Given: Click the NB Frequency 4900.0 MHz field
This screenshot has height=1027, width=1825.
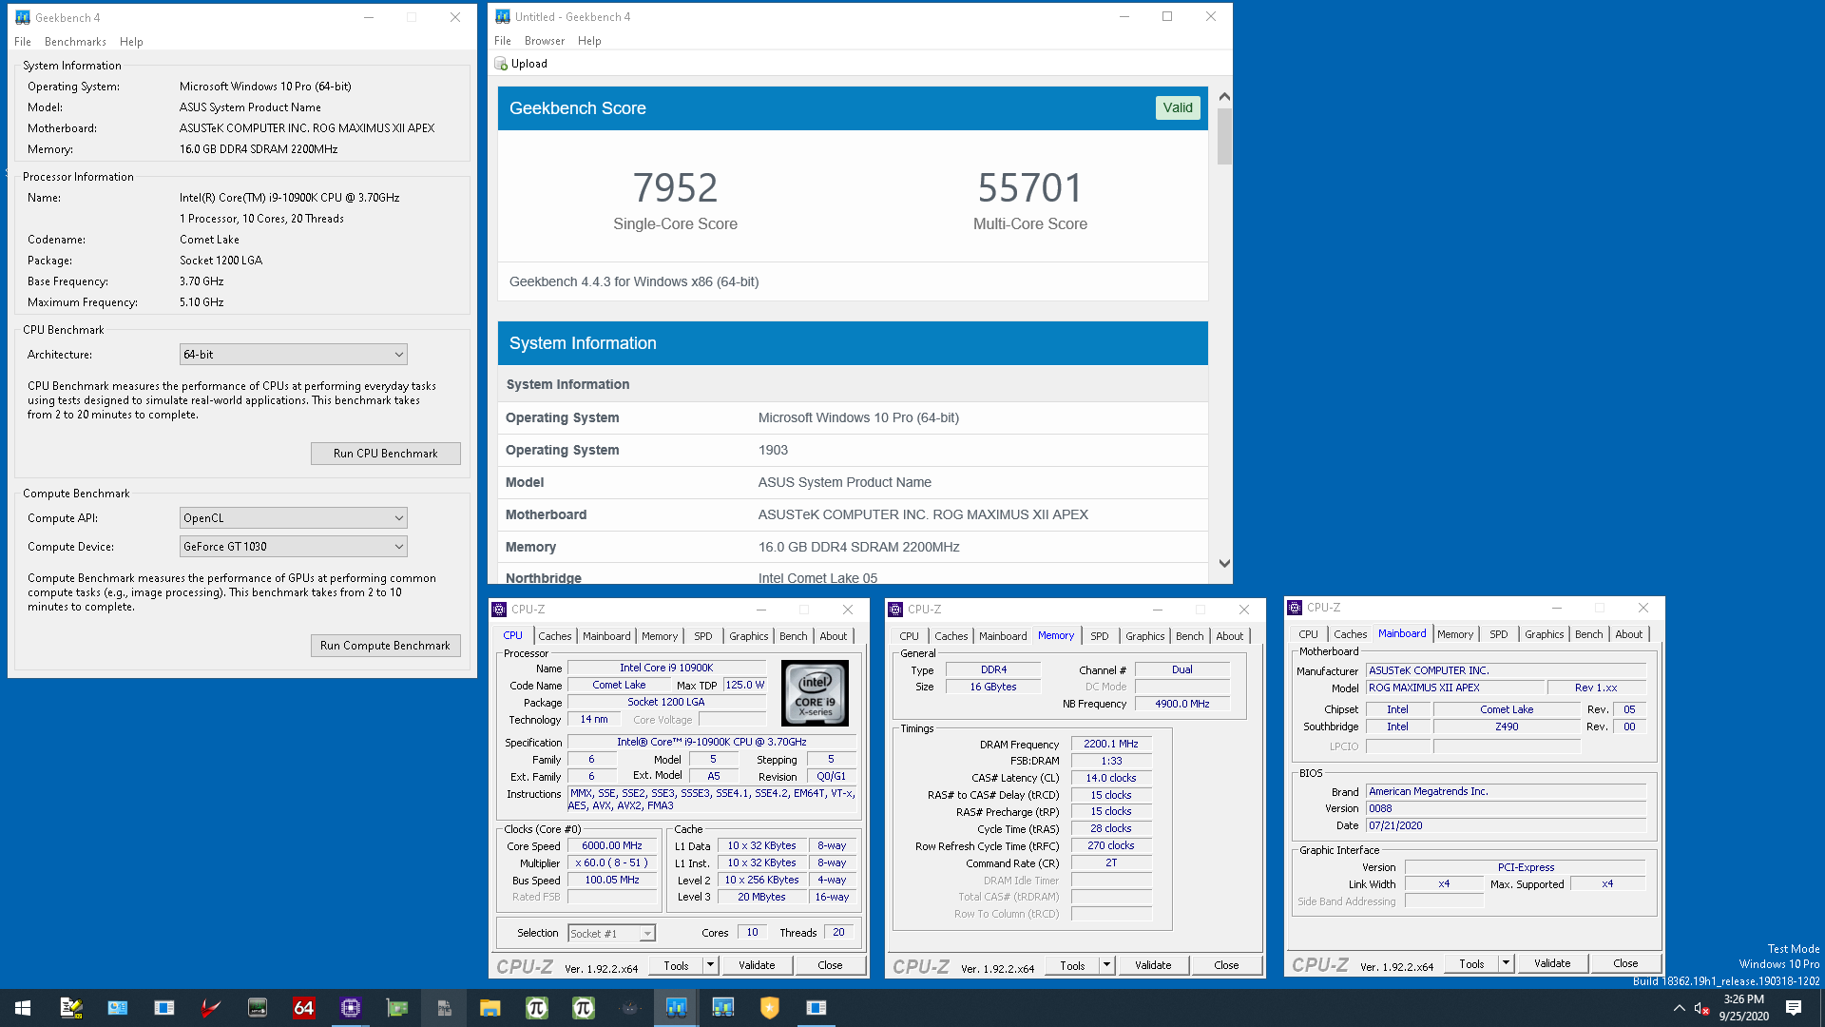Looking at the screenshot, I should pyautogui.click(x=1181, y=704).
